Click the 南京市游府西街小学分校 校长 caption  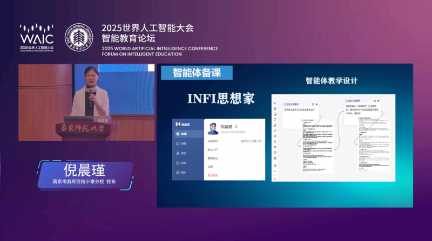[x=84, y=182]
